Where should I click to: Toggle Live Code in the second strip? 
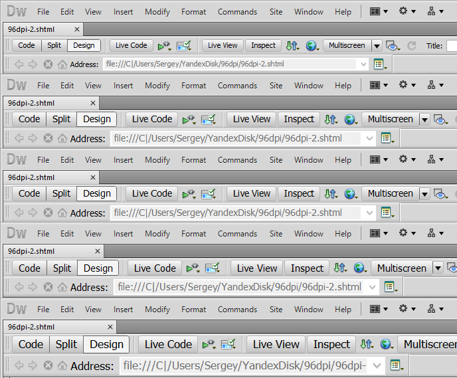click(x=152, y=119)
